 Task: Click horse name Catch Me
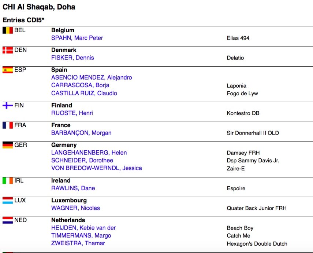pyautogui.click(x=238, y=236)
